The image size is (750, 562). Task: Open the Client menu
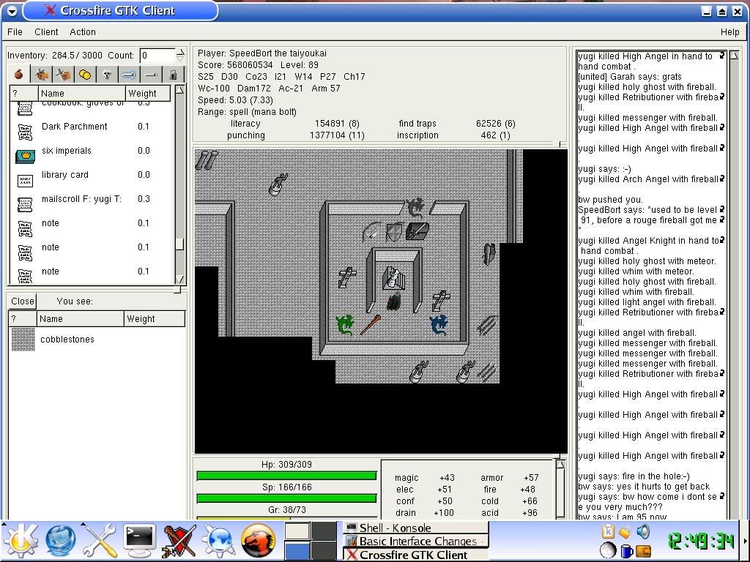tap(46, 32)
